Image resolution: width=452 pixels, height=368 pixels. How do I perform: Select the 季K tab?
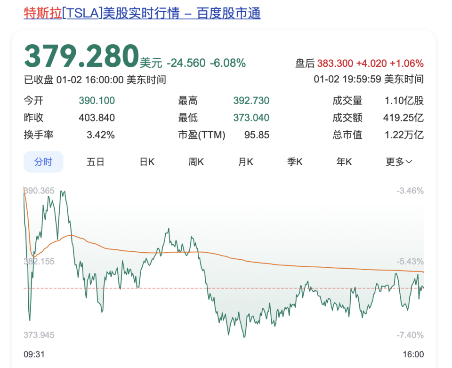295,162
